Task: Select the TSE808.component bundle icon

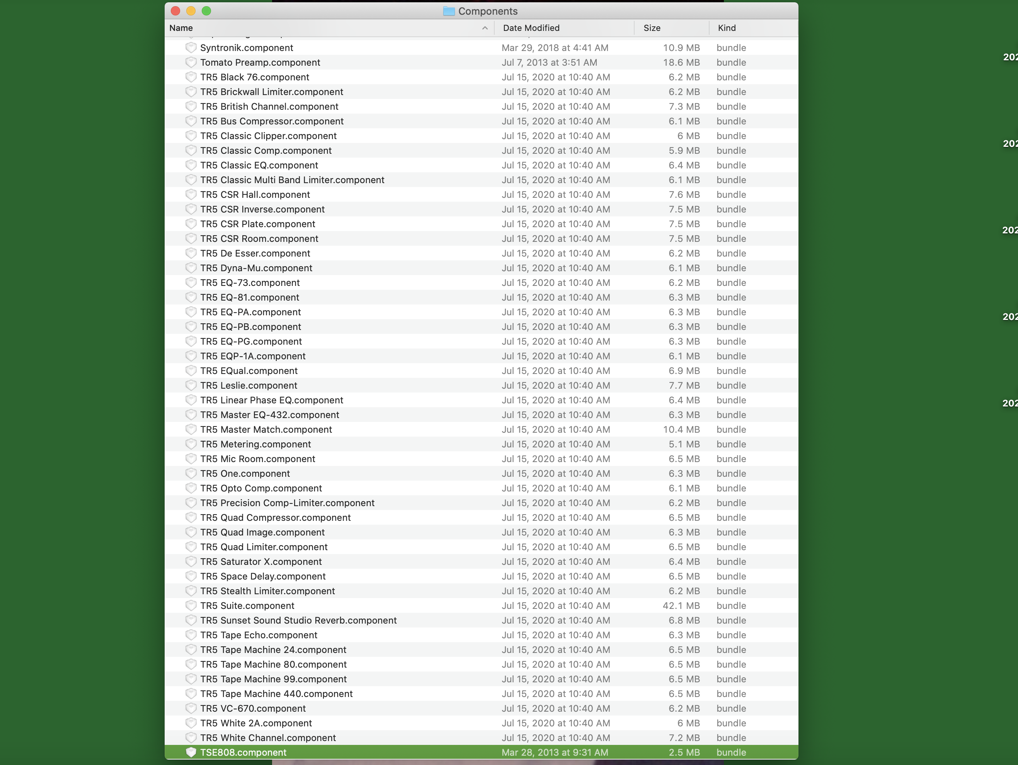Action: pos(191,752)
